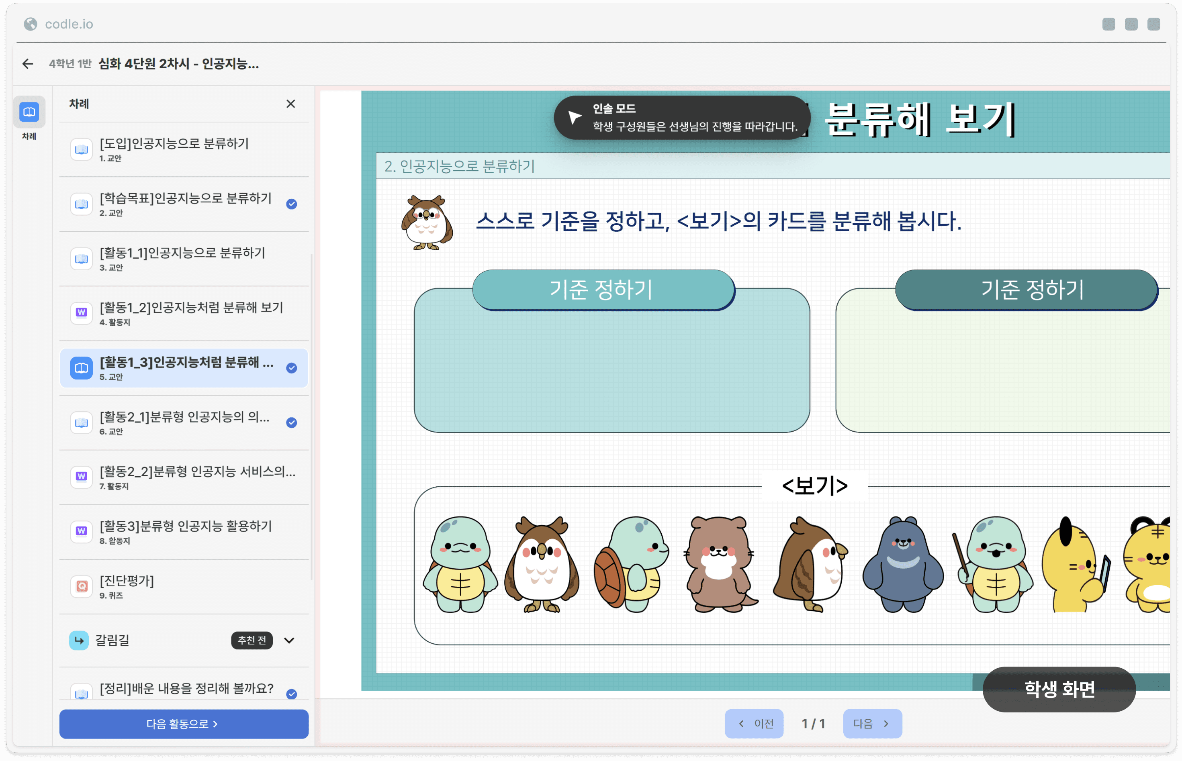
Task: Click the brown beaver character card
Action: tap(720, 563)
